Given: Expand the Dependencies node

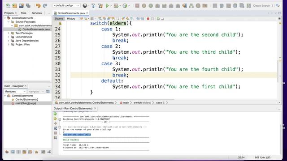Looking at the screenshot, I should [x=9, y=37].
